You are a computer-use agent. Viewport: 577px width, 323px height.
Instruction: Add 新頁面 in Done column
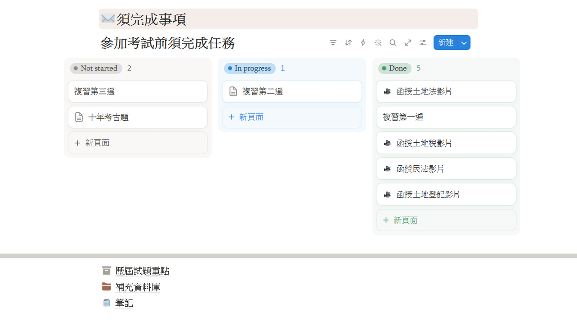446,220
